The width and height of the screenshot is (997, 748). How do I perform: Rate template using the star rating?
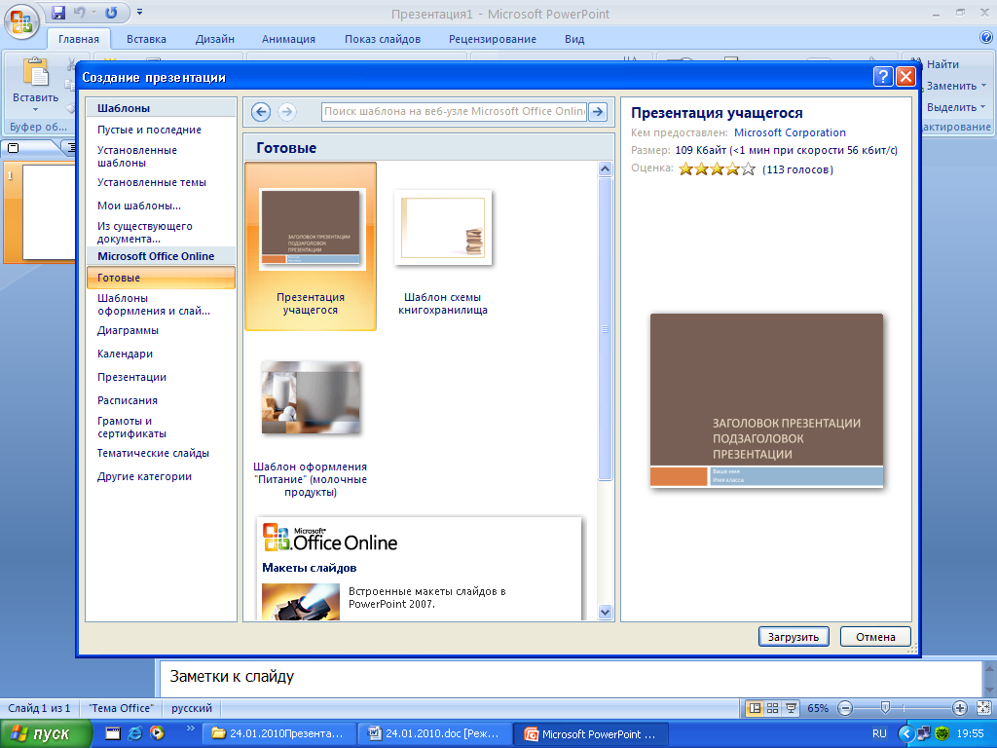pos(718,169)
